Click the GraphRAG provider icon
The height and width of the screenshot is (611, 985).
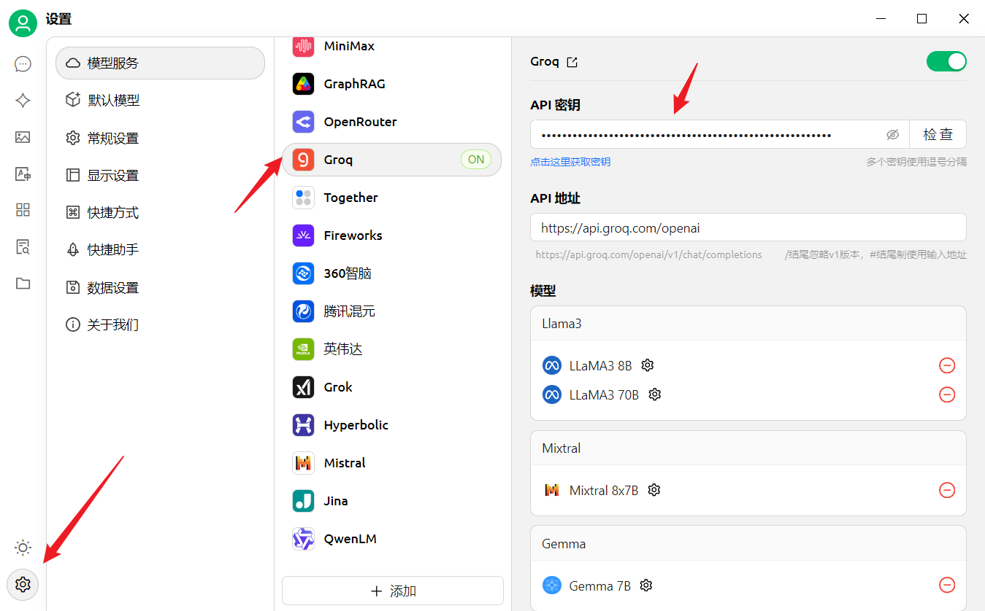coord(303,84)
